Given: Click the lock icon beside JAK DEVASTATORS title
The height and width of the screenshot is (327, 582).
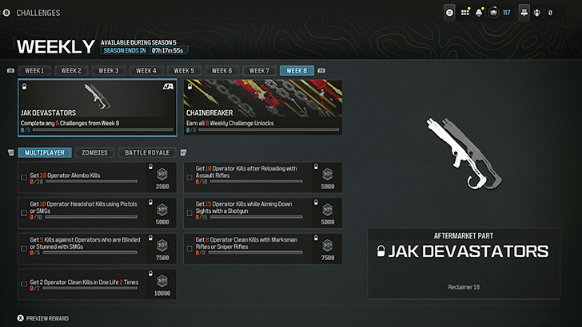Looking at the screenshot, I should (x=381, y=251).
